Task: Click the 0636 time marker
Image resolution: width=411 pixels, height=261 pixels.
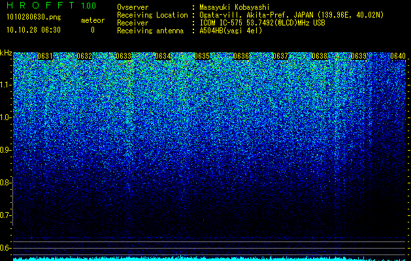Action: tap(241, 56)
